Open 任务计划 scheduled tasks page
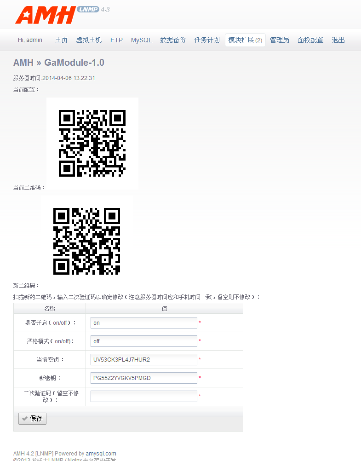The width and height of the screenshot is (361, 461). (x=207, y=40)
